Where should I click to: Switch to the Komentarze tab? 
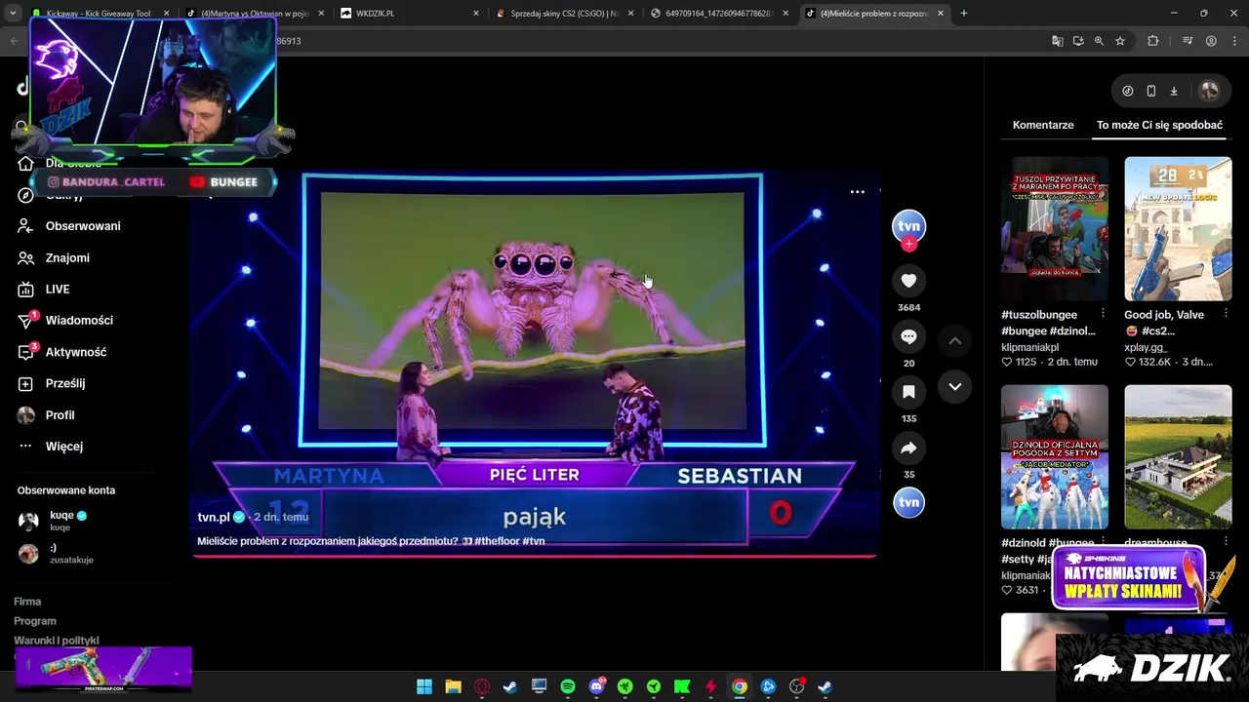tap(1043, 125)
